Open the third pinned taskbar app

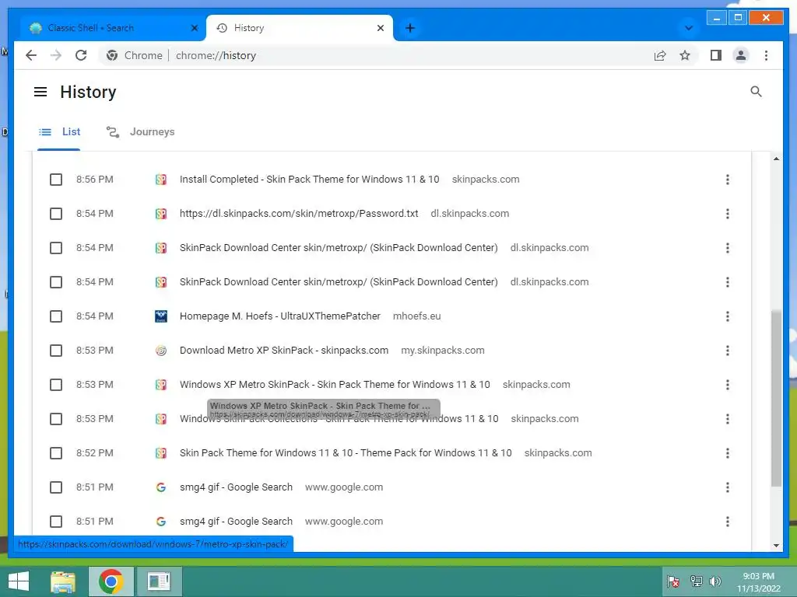point(159,581)
